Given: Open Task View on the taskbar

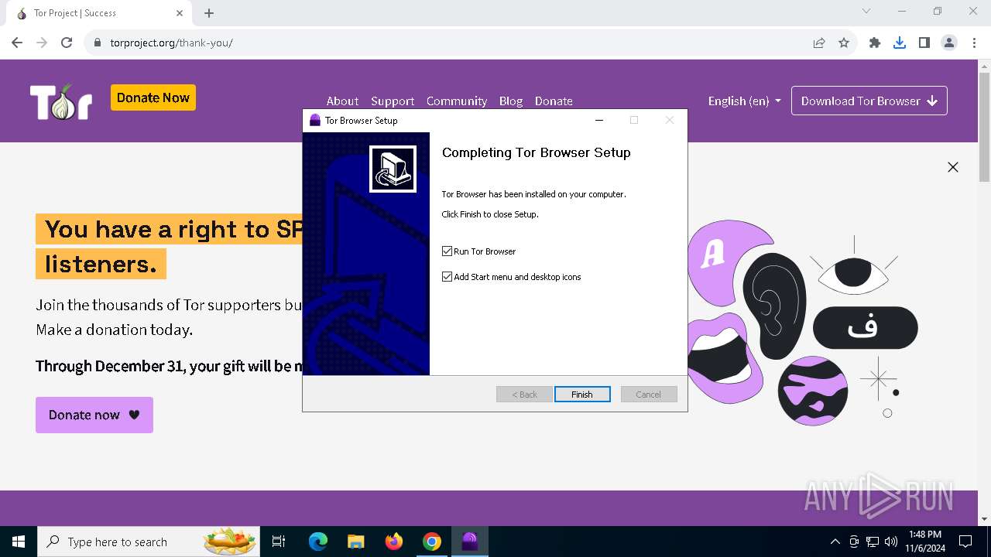Looking at the screenshot, I should 279,542.
